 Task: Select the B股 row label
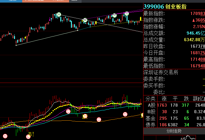coord(152,112)
